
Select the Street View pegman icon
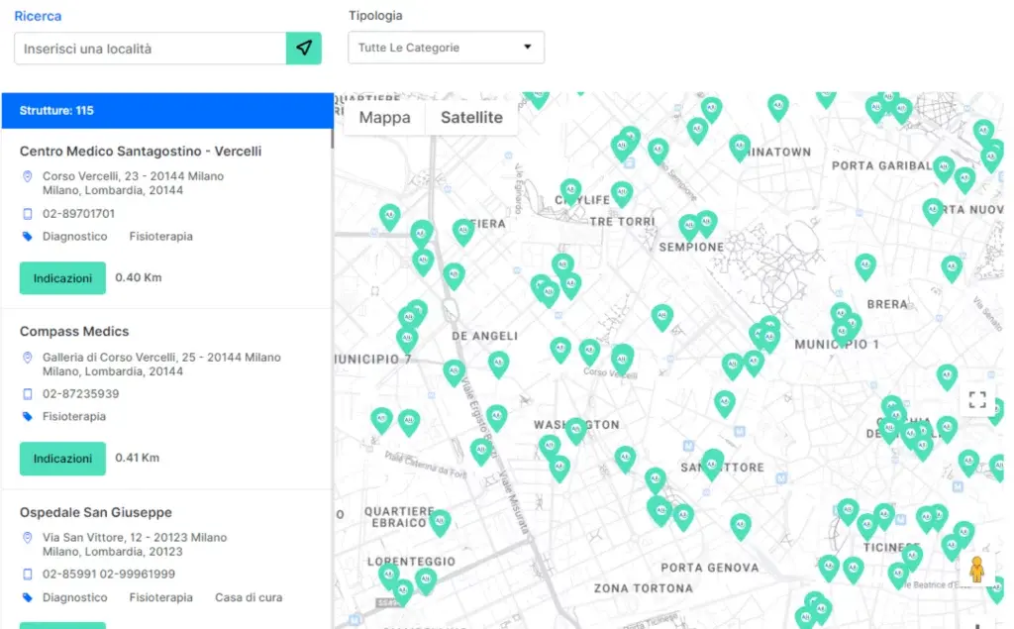pos(976,570)
